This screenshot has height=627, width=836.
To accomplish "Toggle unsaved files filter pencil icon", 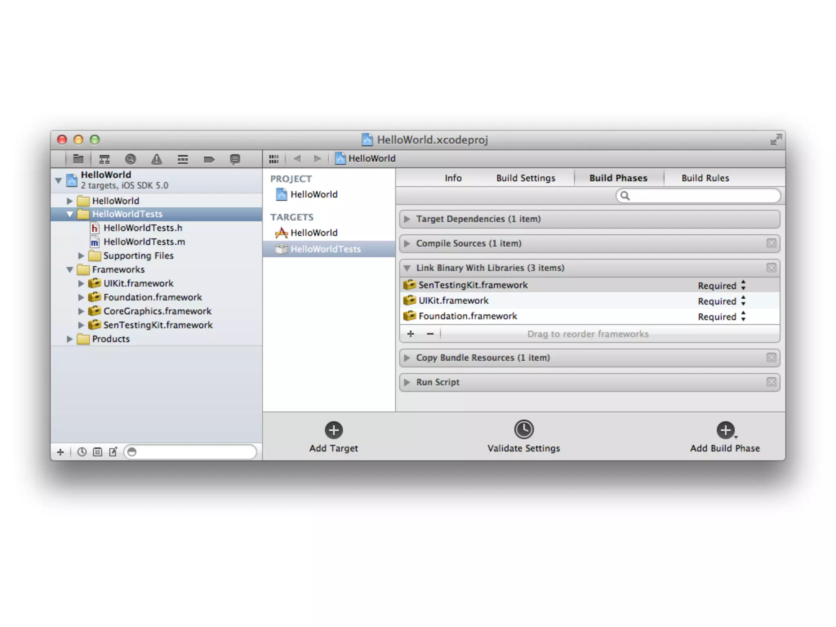I will pos(113,452).
